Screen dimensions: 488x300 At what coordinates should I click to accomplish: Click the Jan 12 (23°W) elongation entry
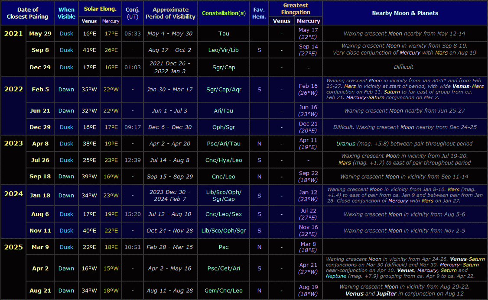coord(308,195)
